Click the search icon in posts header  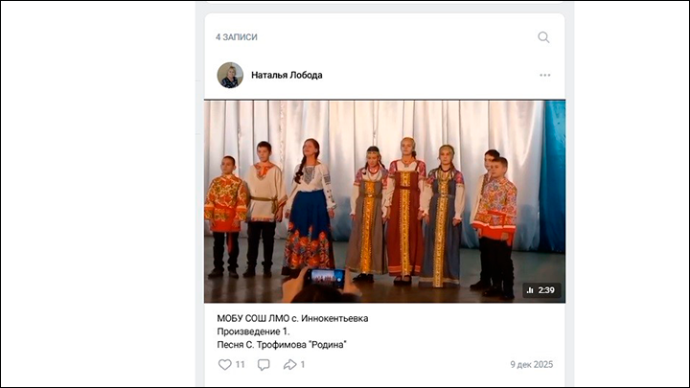pos(543,37)
